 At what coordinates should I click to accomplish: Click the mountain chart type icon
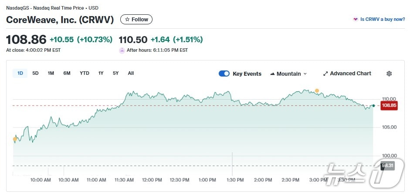(272, 74)
